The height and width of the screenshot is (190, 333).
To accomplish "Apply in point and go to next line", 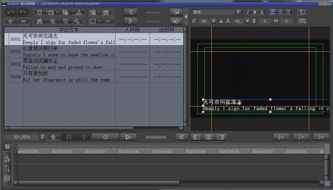I will (x=176, y=12).
